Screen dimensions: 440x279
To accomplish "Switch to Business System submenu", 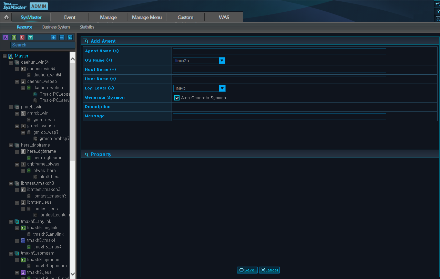I will (x=56, y=27).
